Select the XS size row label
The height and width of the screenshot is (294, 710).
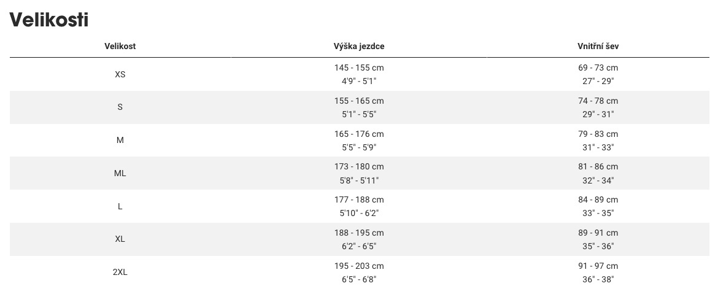[x=120, y=74]
